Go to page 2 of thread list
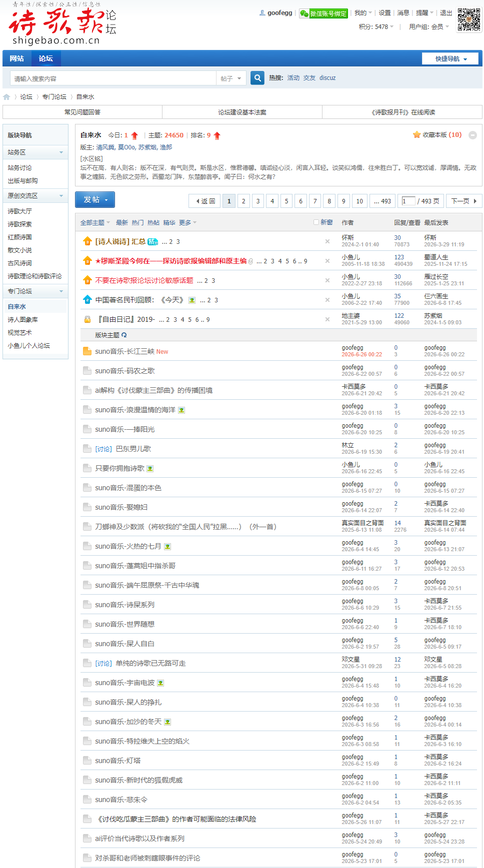 pos(243,201)
